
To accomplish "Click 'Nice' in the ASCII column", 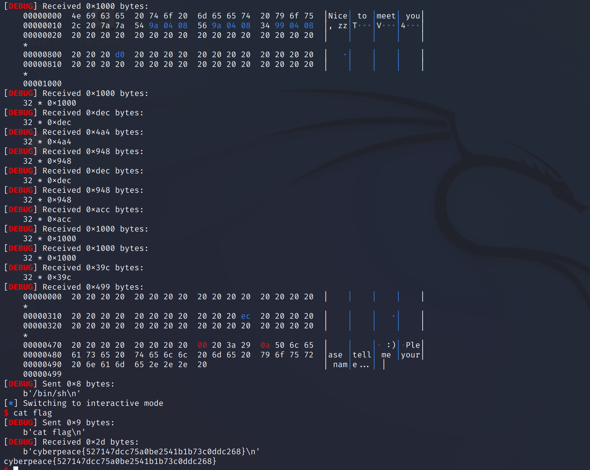I will click(338, 16).
